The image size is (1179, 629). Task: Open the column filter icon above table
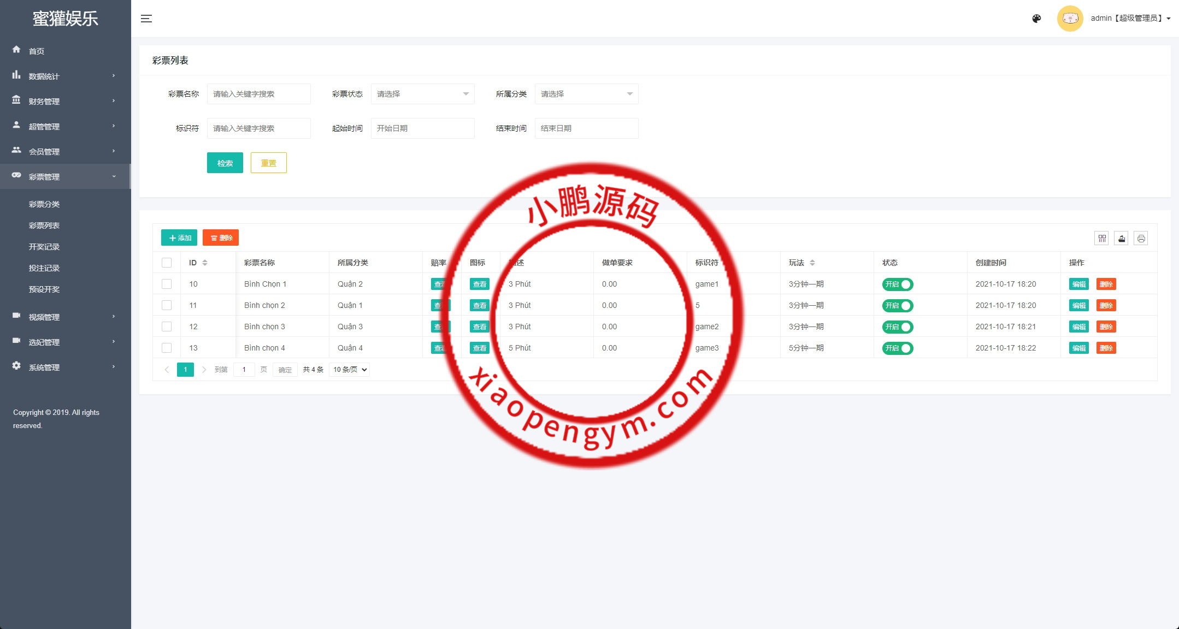click(x=1101, y=238)
